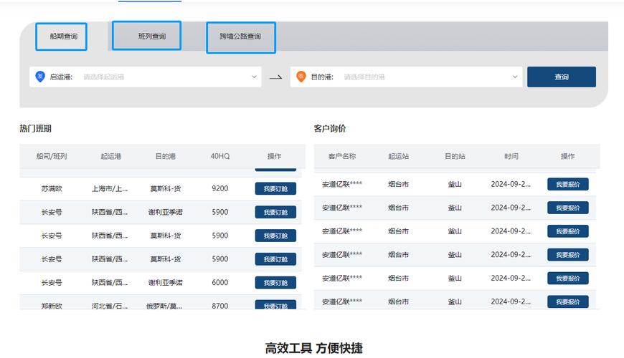The height and width of the screenshot is (358, 624).
Task: Click the 客户询价 section heading
Action: coord(330,128)
